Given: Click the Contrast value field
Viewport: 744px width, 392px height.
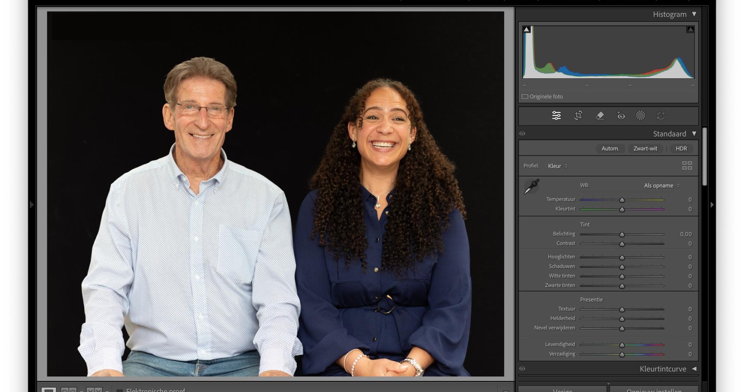Looking at the screenshot, I should coord(689,243).
